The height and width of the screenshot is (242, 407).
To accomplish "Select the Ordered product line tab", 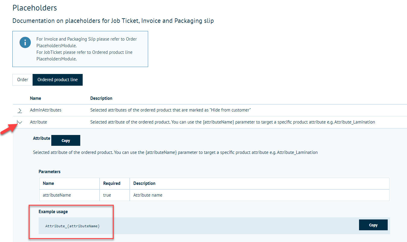I will click(58, 80).
